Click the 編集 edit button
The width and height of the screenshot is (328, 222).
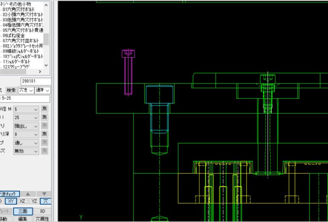coord(23,219)
